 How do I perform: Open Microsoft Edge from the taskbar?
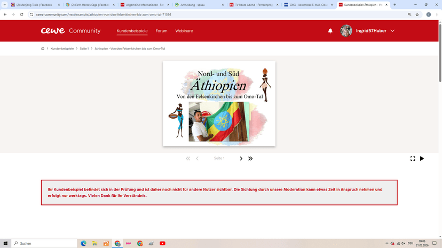(83, 243)
